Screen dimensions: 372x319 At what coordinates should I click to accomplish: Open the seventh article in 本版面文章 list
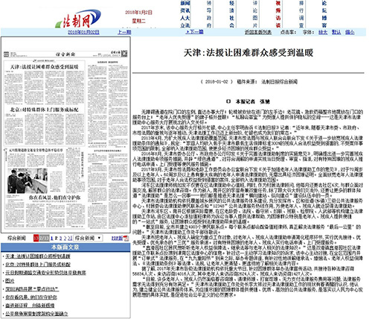(30, 306)
